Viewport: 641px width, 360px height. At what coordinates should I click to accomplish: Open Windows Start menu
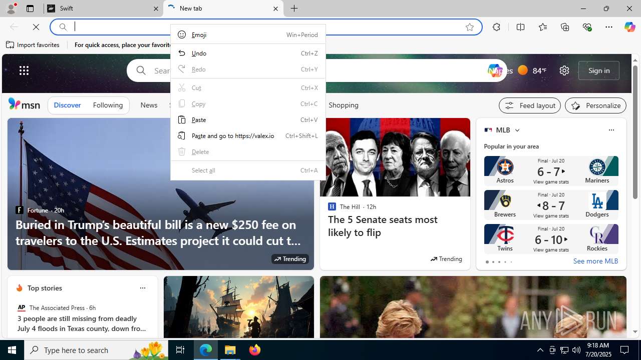12,350
